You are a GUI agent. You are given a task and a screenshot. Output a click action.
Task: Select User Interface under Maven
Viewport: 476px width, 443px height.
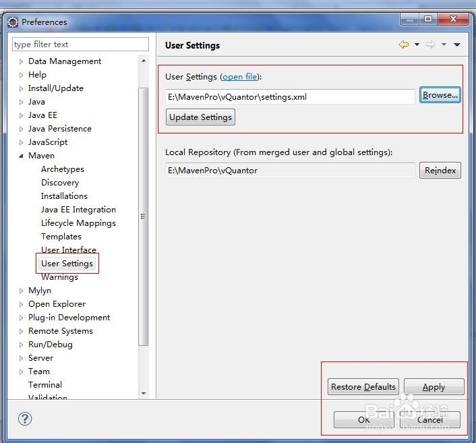point(69,249)
